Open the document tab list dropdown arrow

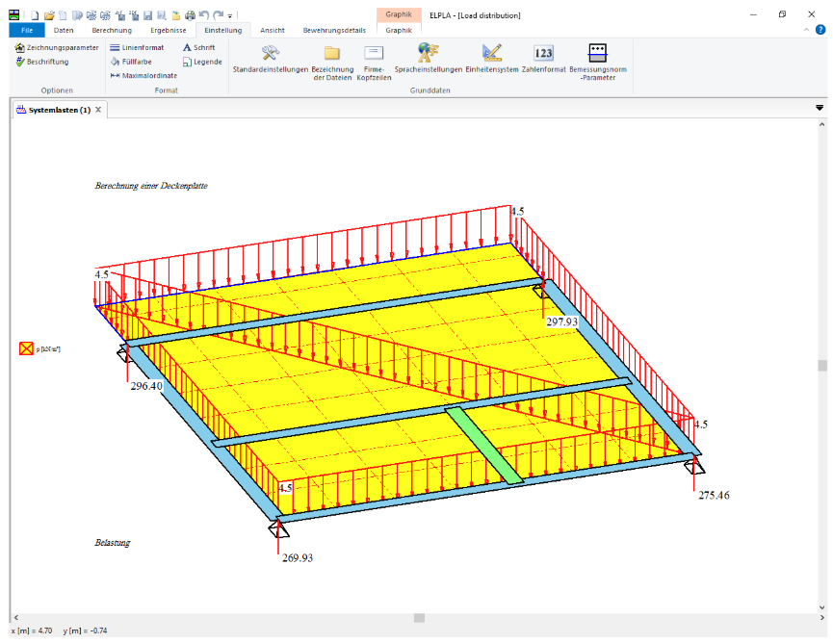click(x=820, y=108)
